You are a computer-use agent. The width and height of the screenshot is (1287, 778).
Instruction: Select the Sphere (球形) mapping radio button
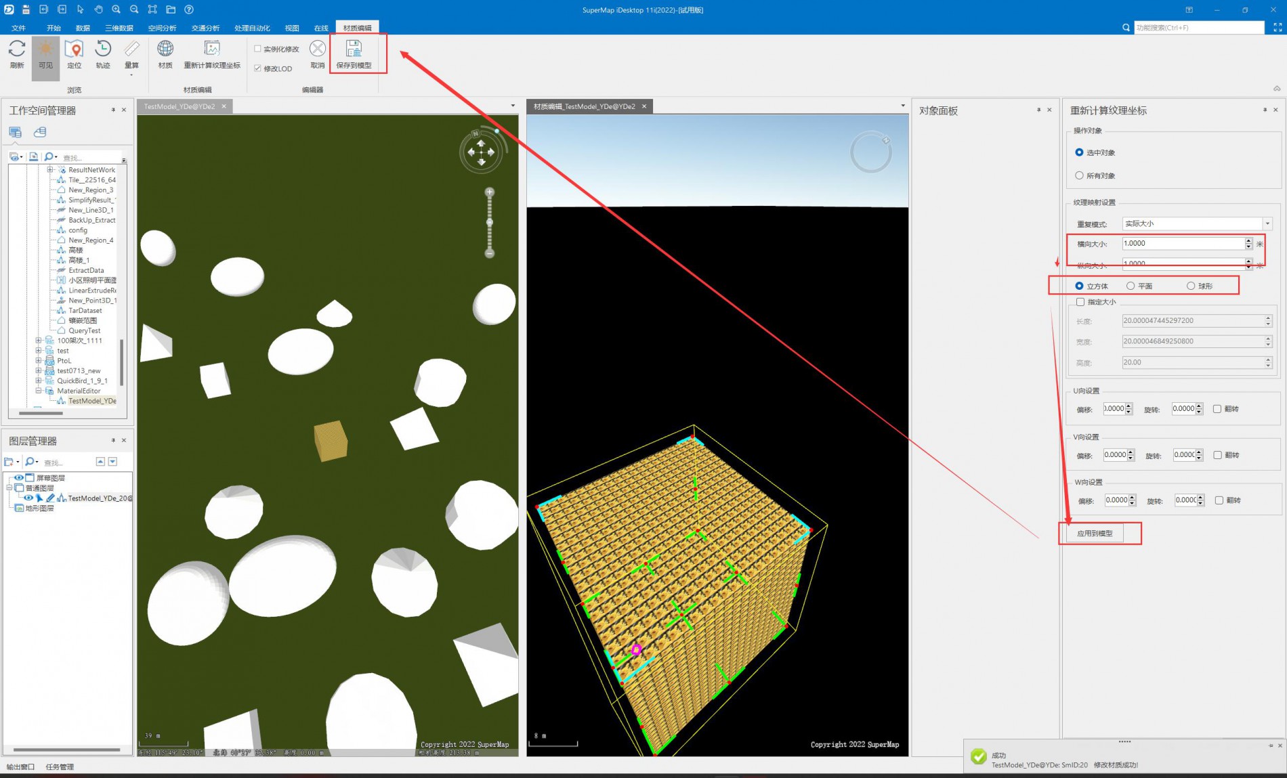pyautogui.click(x=1191, y=286)
